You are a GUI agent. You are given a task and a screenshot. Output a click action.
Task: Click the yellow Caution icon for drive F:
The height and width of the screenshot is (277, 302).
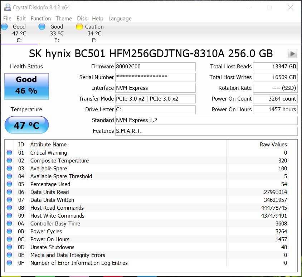pyautogui.click(x=79, y=26)
